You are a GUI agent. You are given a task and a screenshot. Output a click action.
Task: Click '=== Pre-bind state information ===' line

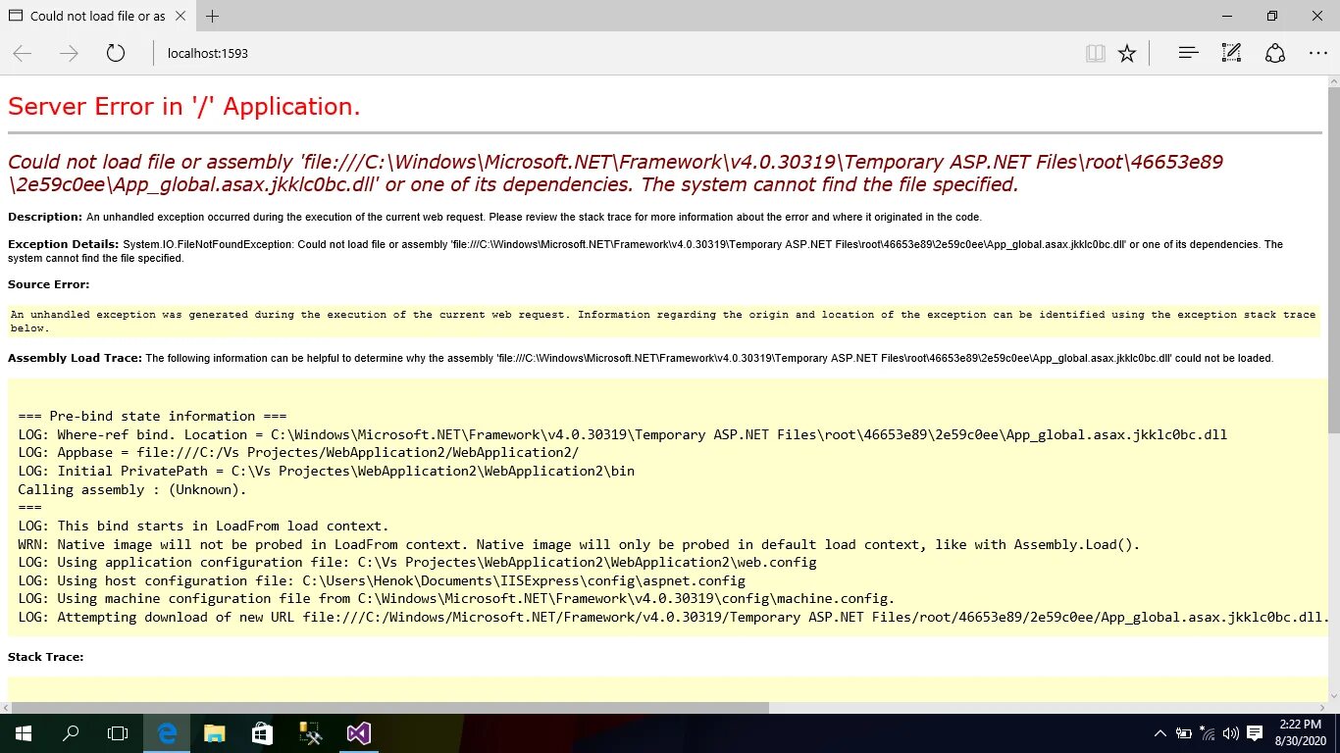coord(152,416)
